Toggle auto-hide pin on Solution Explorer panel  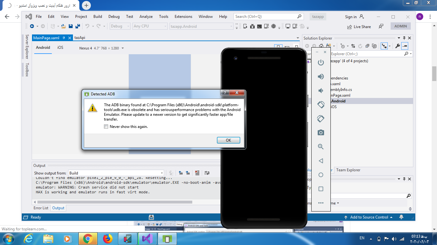404,38
